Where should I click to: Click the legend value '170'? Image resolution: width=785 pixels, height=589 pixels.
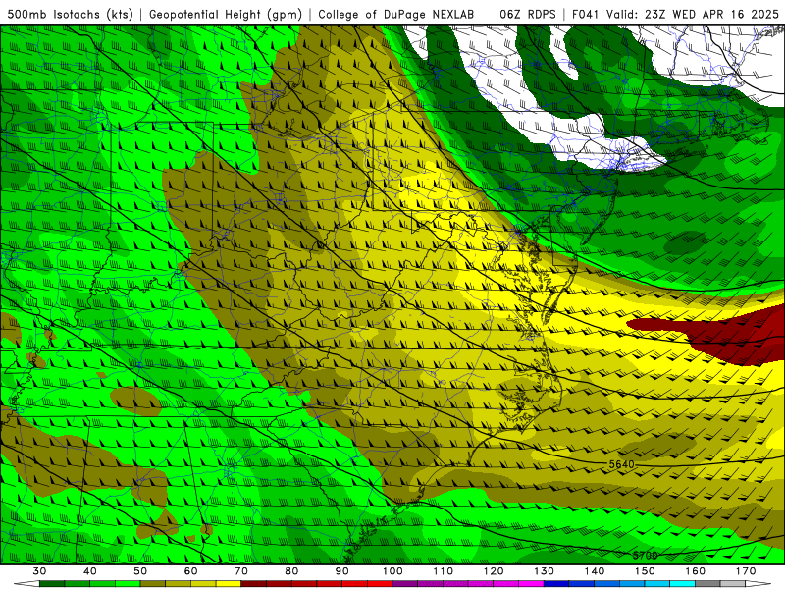coord(746,571)
